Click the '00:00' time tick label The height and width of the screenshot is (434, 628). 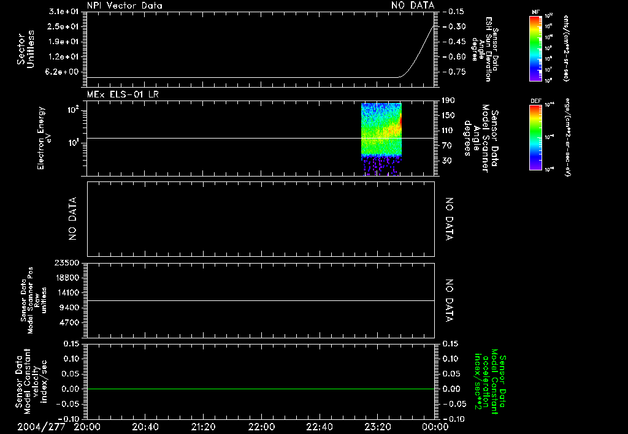click(x=435, y=427)
